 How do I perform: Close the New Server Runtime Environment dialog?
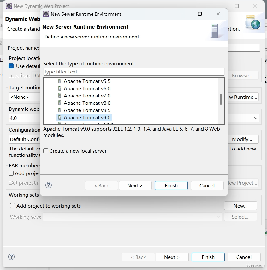coord(218,14)
